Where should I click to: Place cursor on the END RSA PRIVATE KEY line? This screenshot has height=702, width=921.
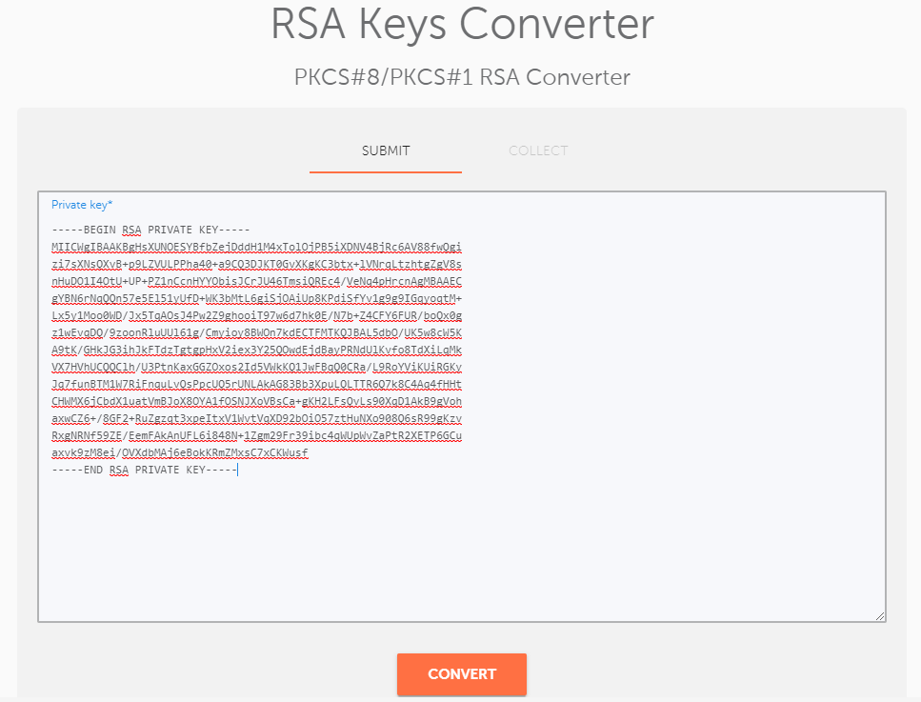click(x=145, y=470)
